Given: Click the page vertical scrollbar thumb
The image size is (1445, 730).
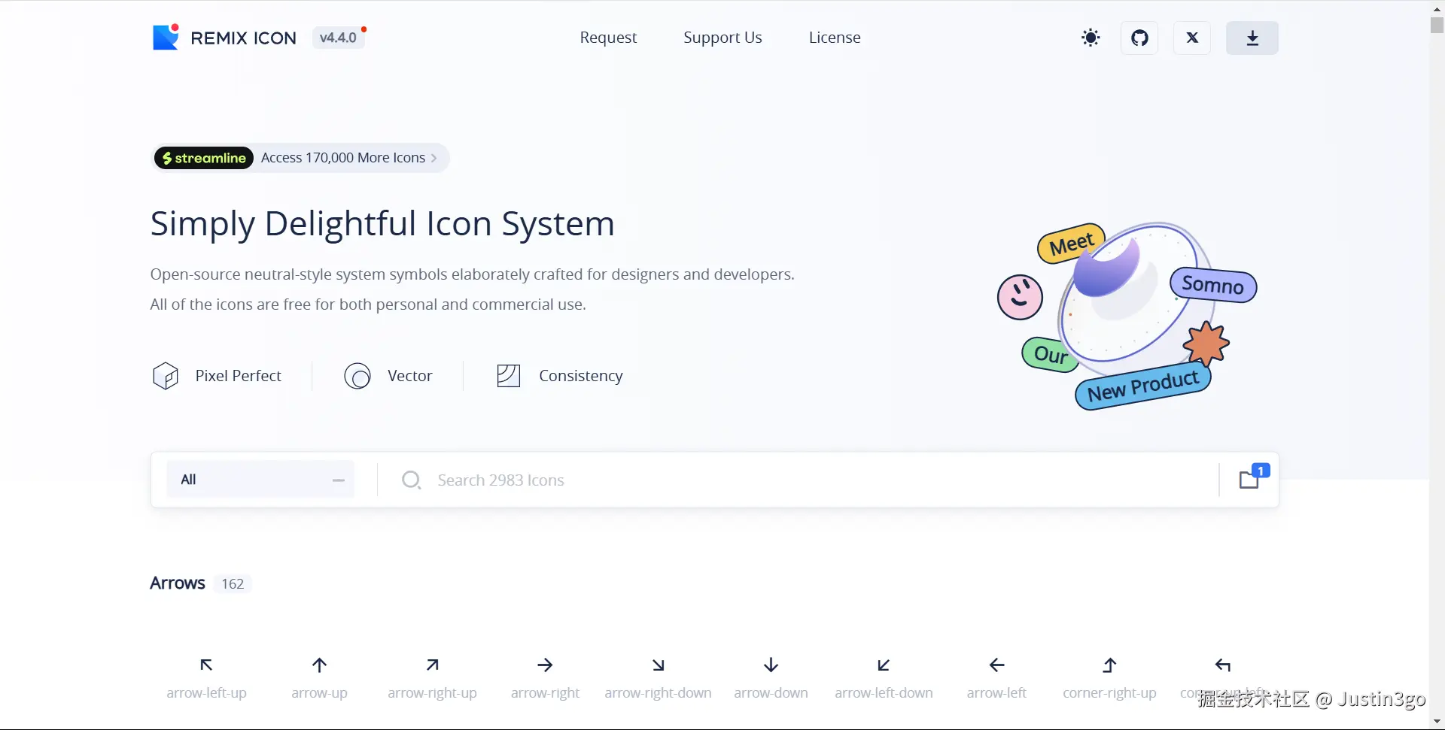Looking at the screenshot, I should 1437,24.
